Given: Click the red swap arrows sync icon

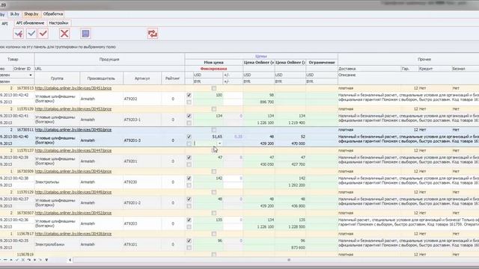Looking at the screenshot, I should 153,34.
